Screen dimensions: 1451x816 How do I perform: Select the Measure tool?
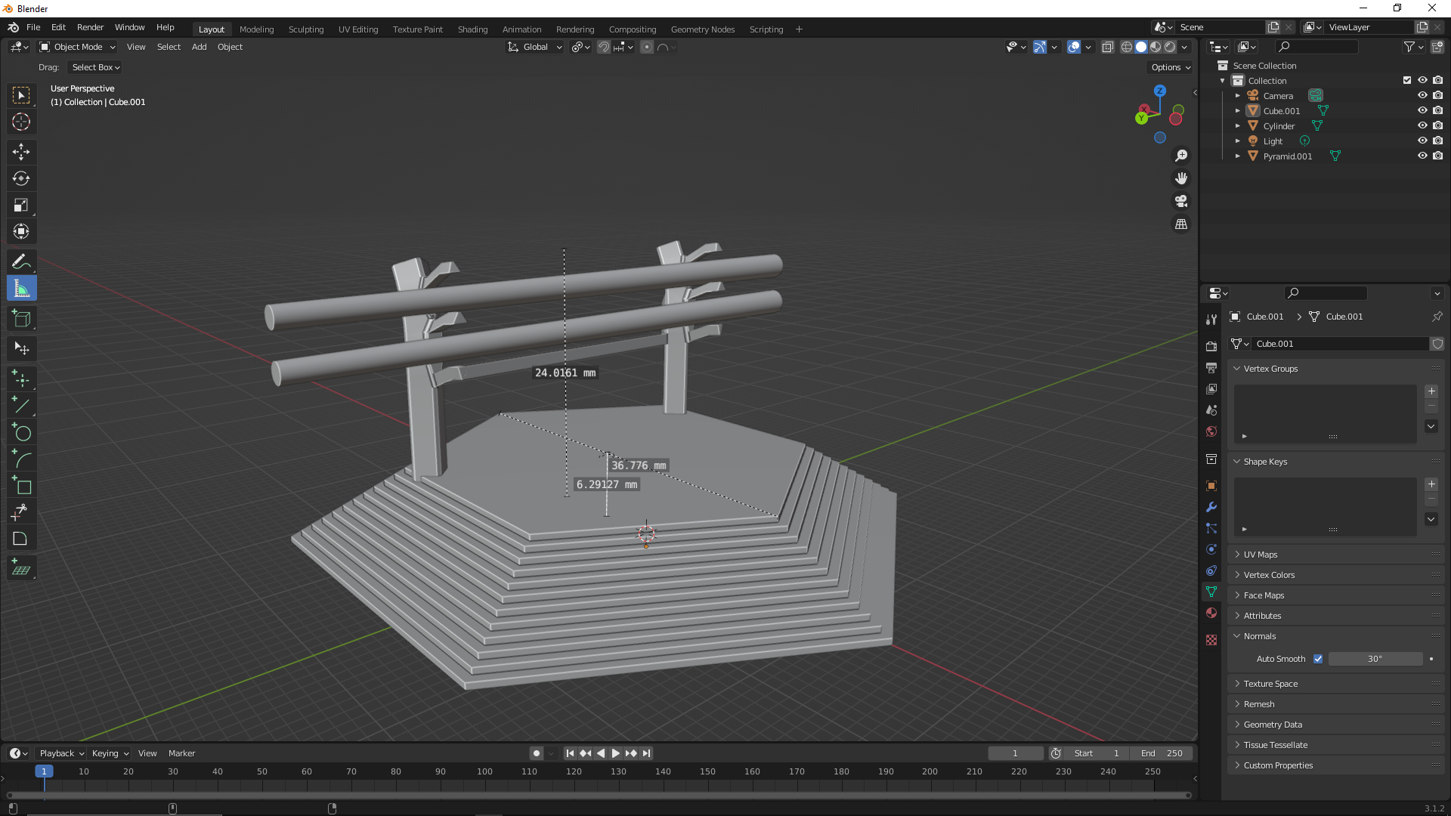[21, 288]
